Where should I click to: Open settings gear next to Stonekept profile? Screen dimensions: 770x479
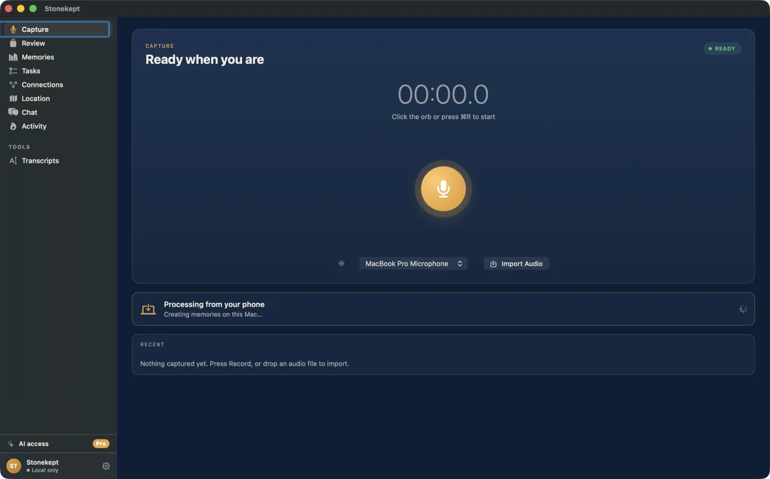point(106,466)
